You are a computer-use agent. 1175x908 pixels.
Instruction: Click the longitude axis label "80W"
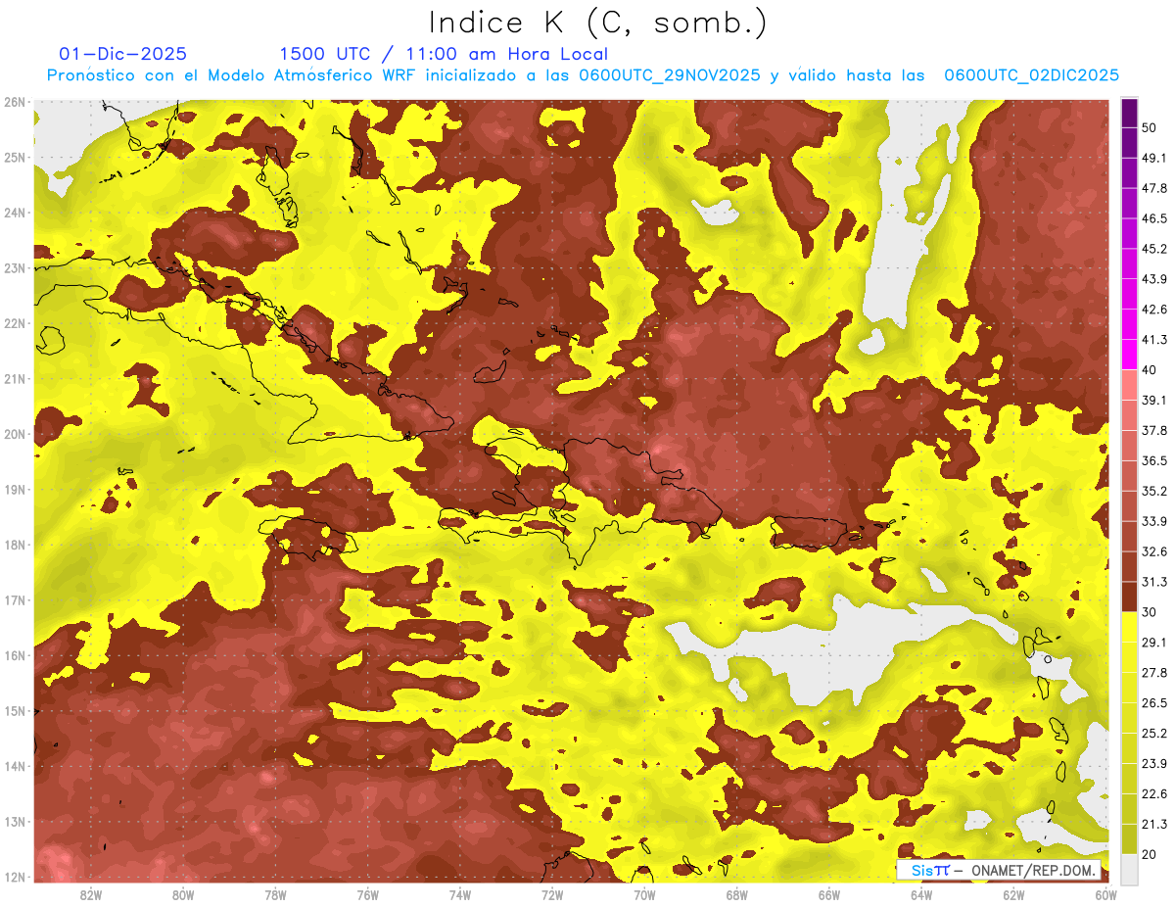pyautogui.click(x=183, y=894)
